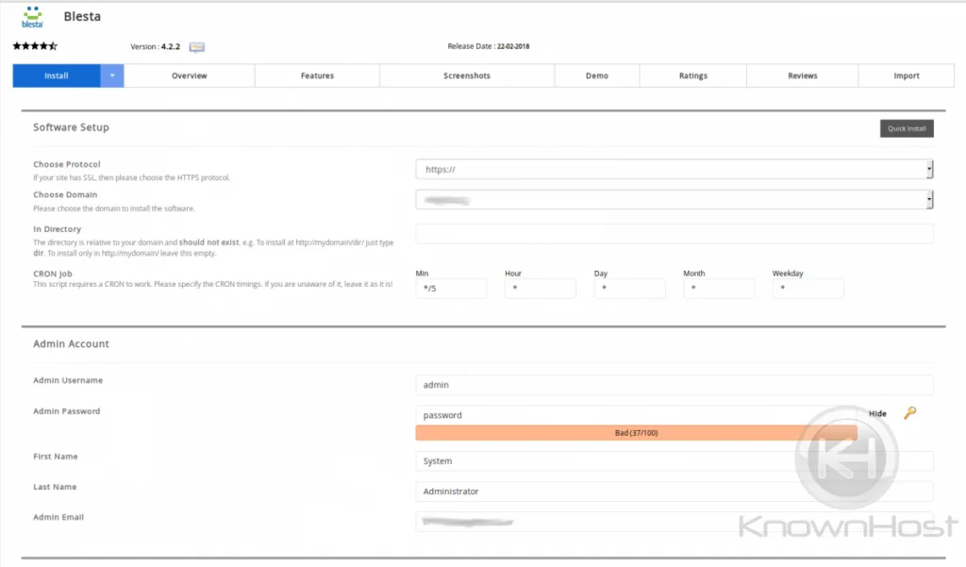The image size is (966, 567).
Task: Switch to the Features tab
Action: click(317, 75)
